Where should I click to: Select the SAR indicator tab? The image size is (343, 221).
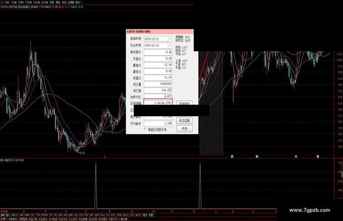click(x=97, y=215)
